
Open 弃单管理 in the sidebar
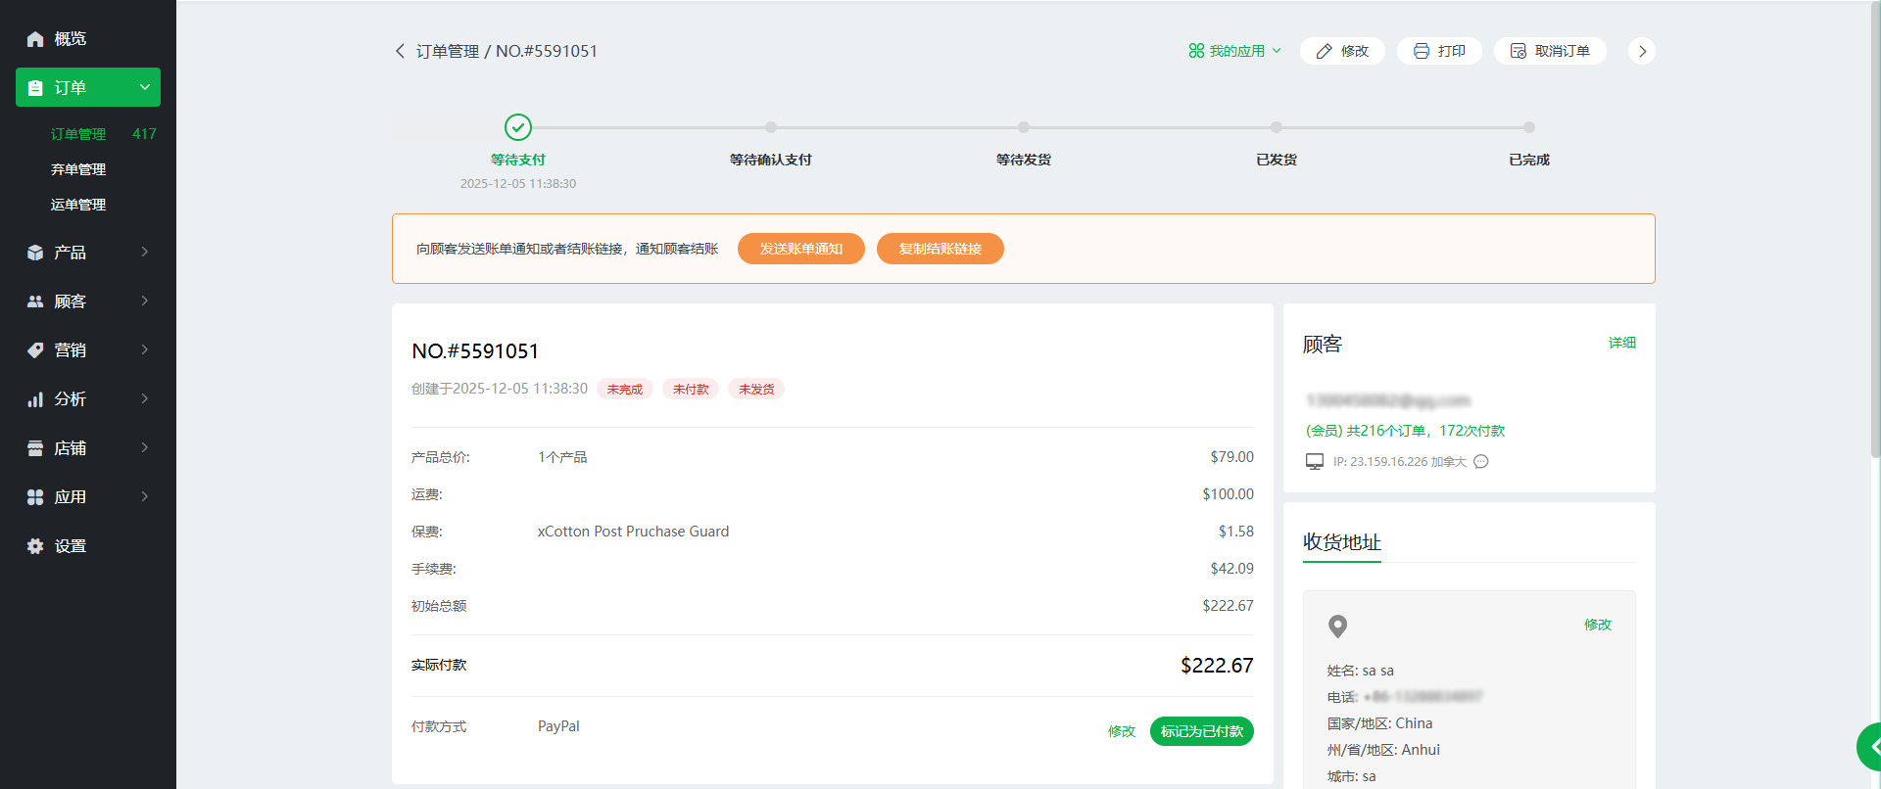pyautogui.click(x=78, y=169)
